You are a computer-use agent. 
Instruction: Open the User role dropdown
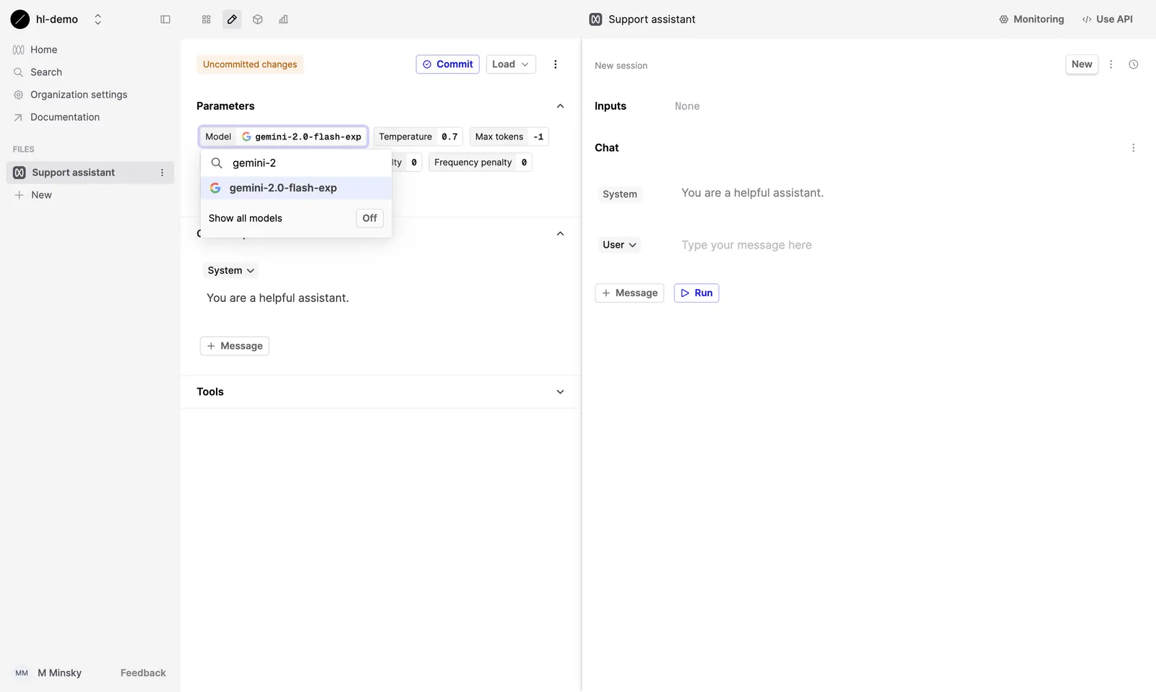pos(619,245)
